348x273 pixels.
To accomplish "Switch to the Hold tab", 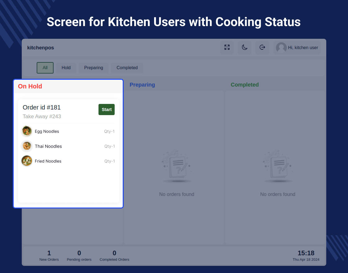I will tap(66, 67).
